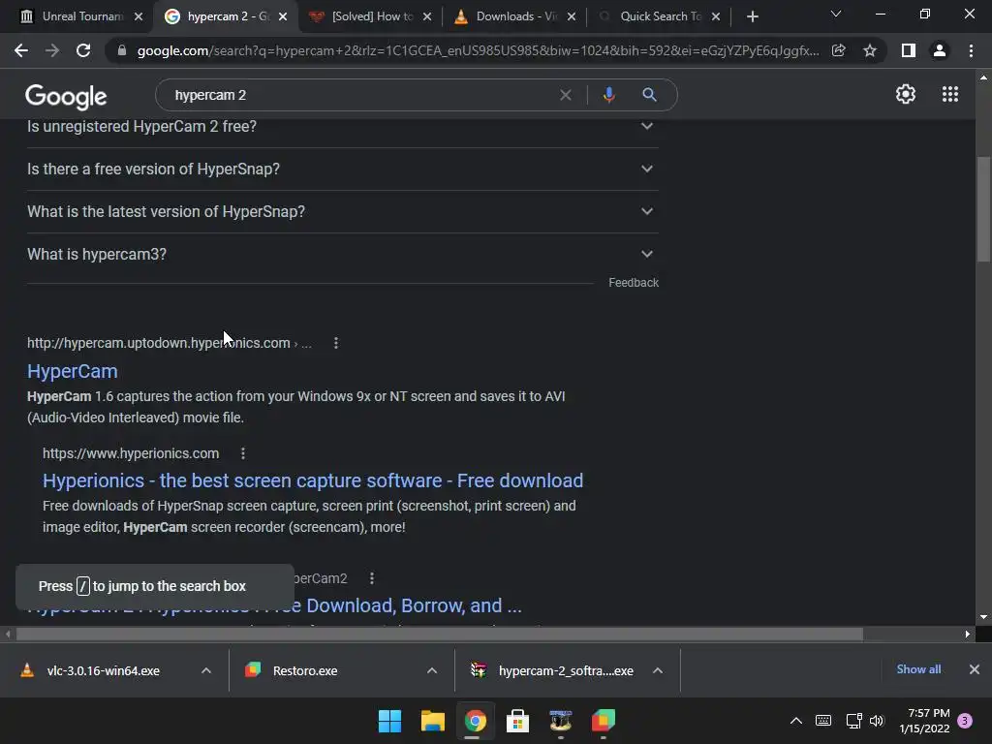Click the vertical page scrollbar thumb

tap(983, 209)
